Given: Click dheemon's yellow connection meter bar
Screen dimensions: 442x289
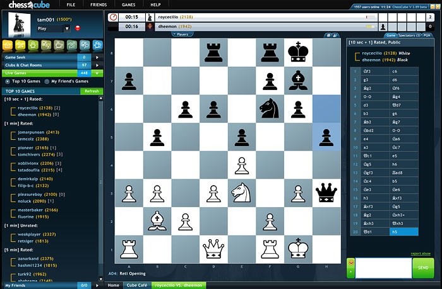Looking at the screenshot, I should click(x=371, y=26).
